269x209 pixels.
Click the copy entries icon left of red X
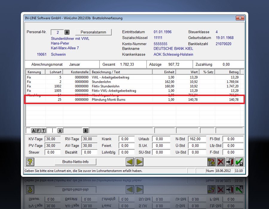[212, 162]
